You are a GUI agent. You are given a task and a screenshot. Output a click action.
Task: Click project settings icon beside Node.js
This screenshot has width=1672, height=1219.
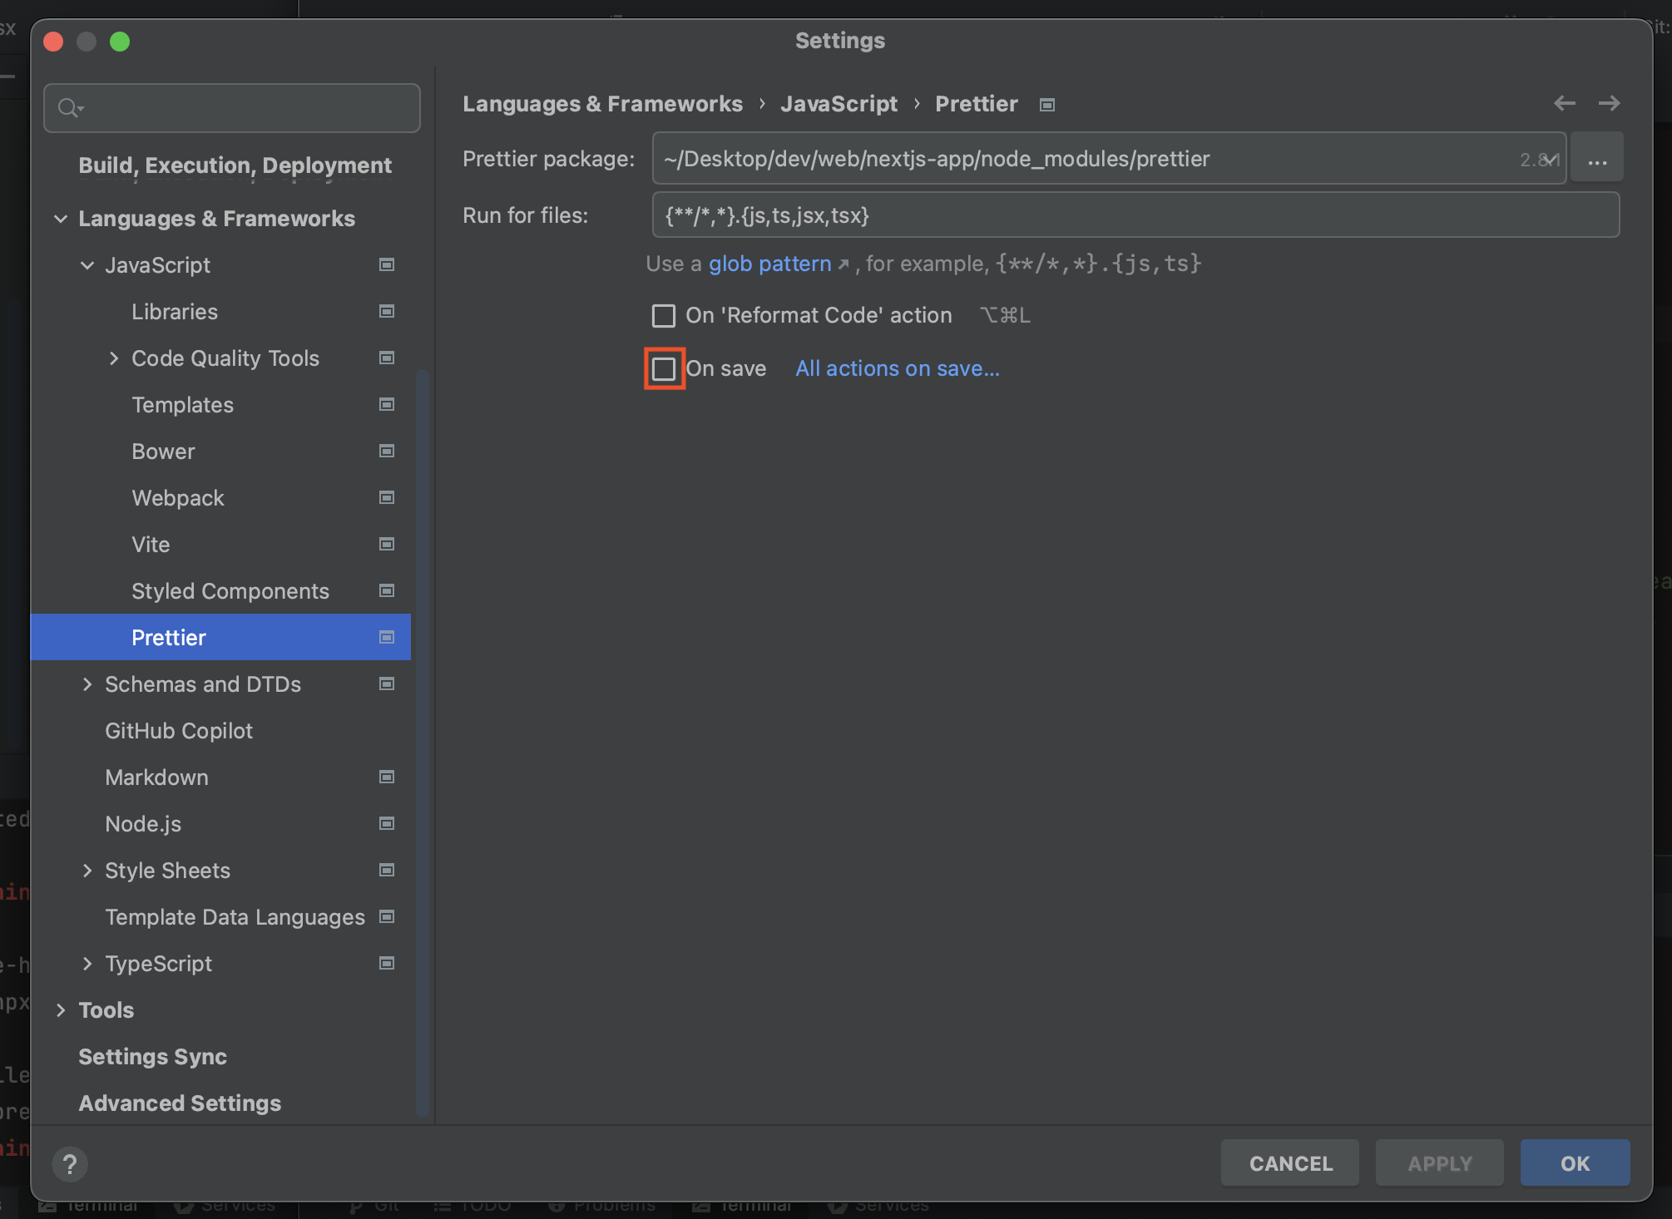(387, 823)
